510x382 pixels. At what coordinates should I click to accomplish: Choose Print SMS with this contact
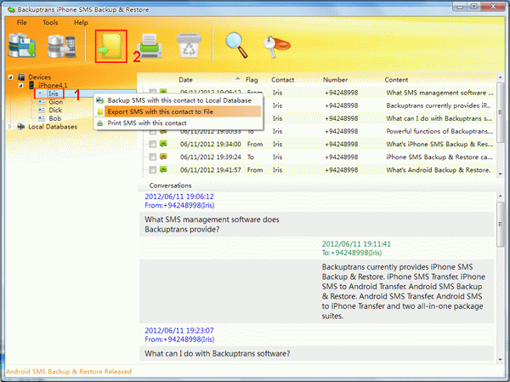[x=178, y=123]
